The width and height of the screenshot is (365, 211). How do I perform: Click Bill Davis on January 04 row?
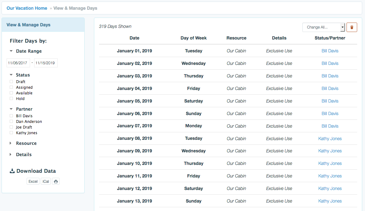tap(330, 88)
